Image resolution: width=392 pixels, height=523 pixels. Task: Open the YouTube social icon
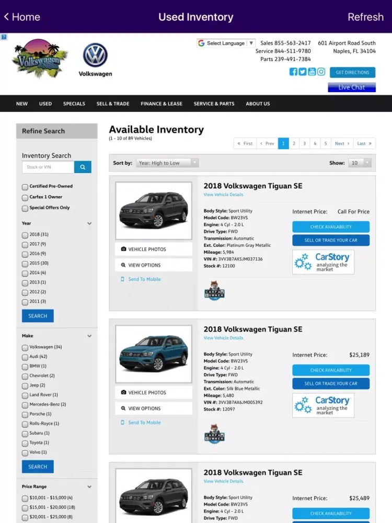pyautogui.click(x=312, y=72)
